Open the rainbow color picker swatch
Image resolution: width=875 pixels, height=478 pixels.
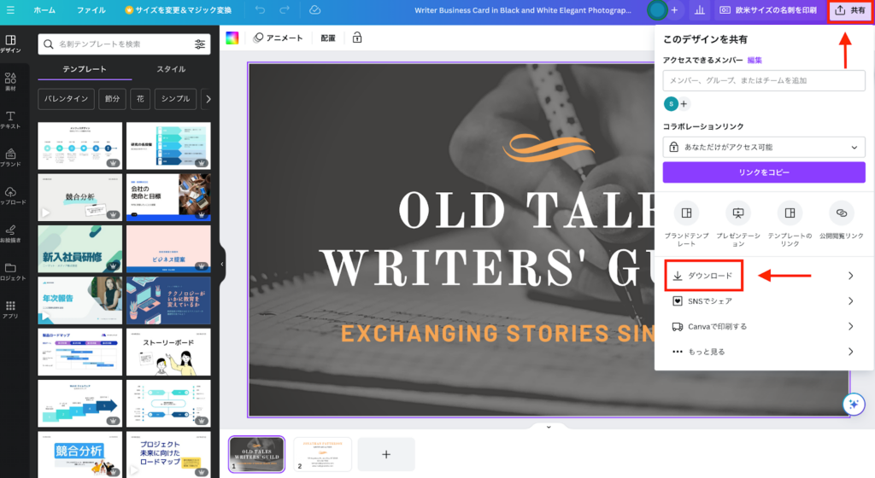(232, 38)
